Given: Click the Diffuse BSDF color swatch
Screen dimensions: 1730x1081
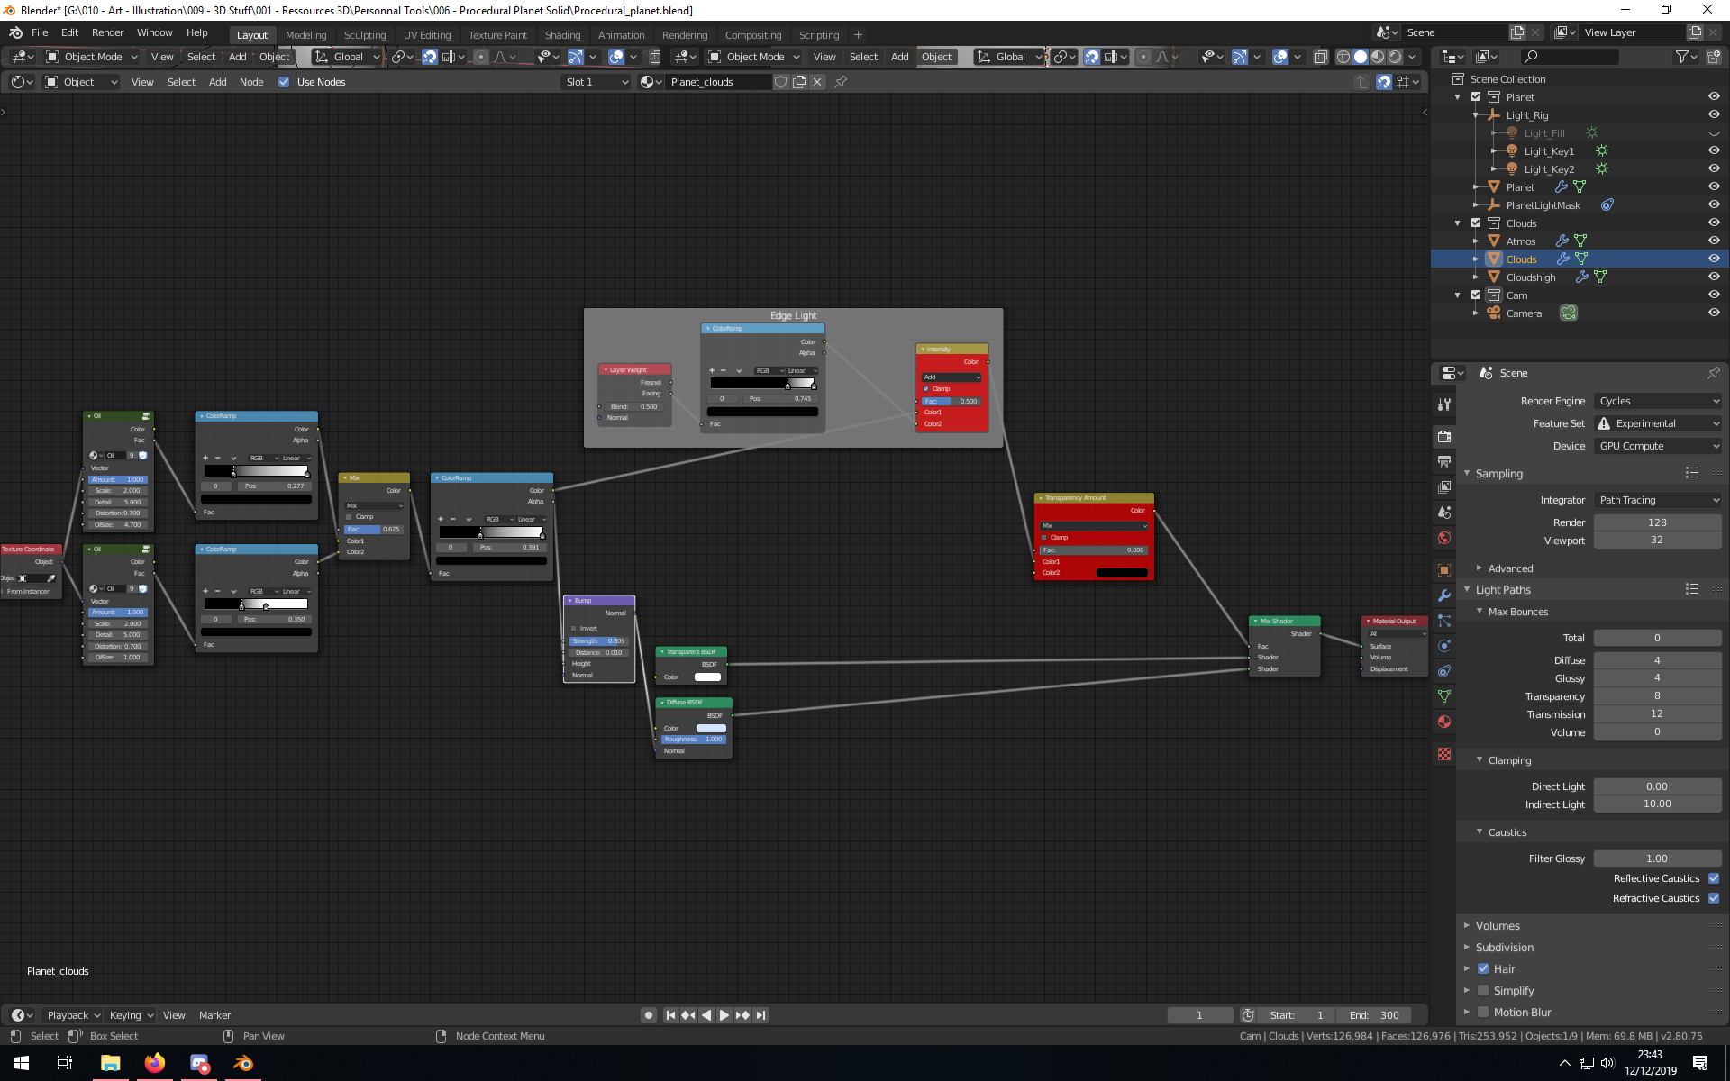Looking at the screenshot, I should 710,728.
